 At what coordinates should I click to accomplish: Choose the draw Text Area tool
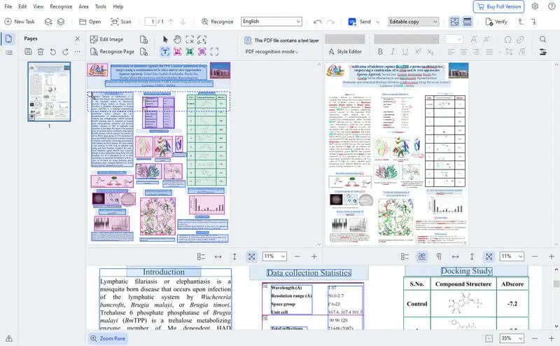point(165,52)
